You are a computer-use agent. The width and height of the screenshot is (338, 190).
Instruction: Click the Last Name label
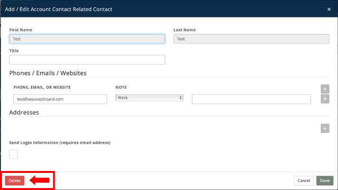pos(184,30)
